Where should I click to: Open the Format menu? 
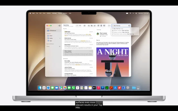point(60,13)
